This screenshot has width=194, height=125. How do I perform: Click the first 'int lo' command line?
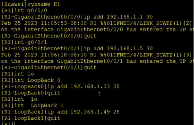coord(18,74)
